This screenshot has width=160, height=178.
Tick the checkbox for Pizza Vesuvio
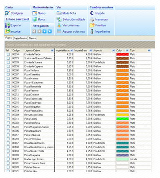[x=8, y=91]
